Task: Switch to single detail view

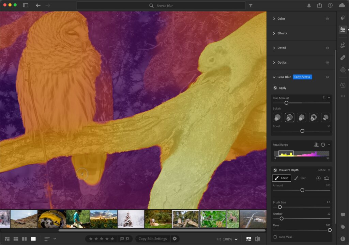Action: tap(33, 239)
